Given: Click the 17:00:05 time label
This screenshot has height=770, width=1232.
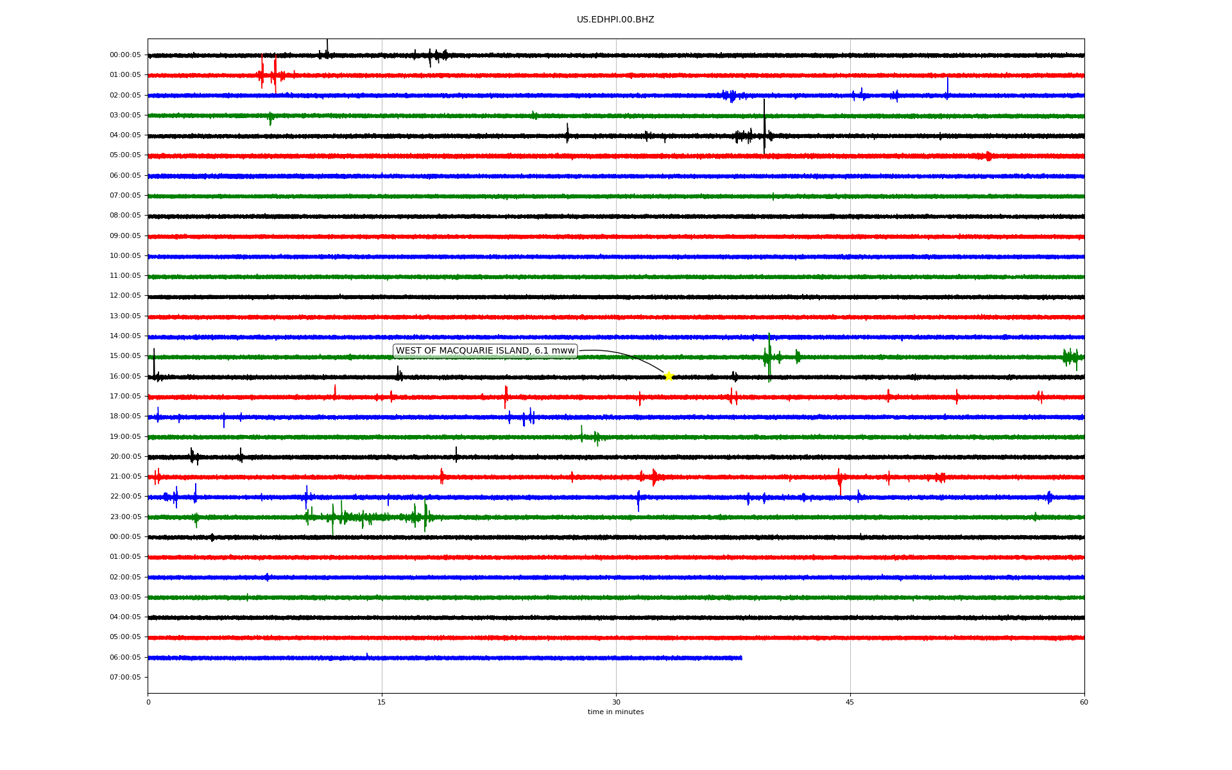Looking at the screenshot, I should [125, 397].
